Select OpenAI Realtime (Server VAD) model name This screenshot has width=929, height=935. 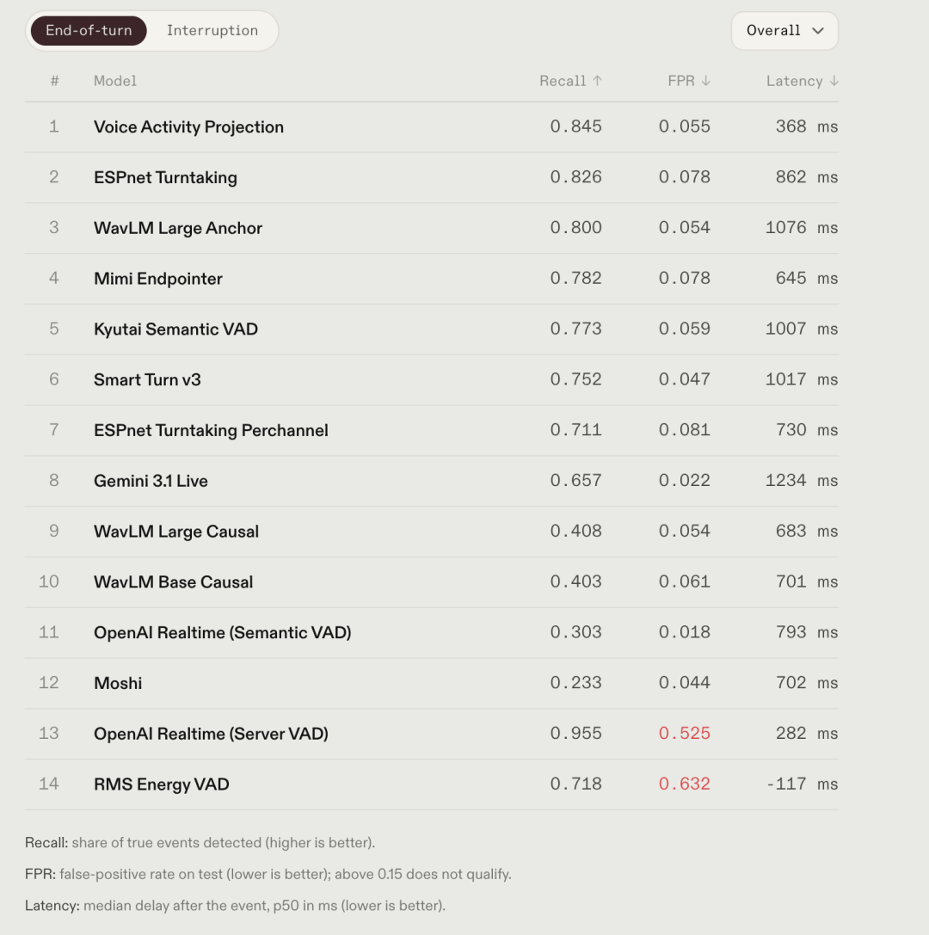pos(211,734)
